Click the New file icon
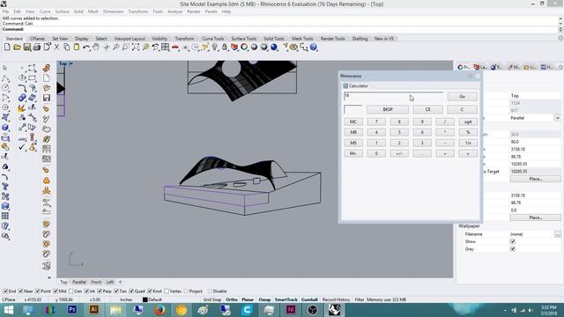The width and height of the screenshot is (564, 317). tap(7, 47)
